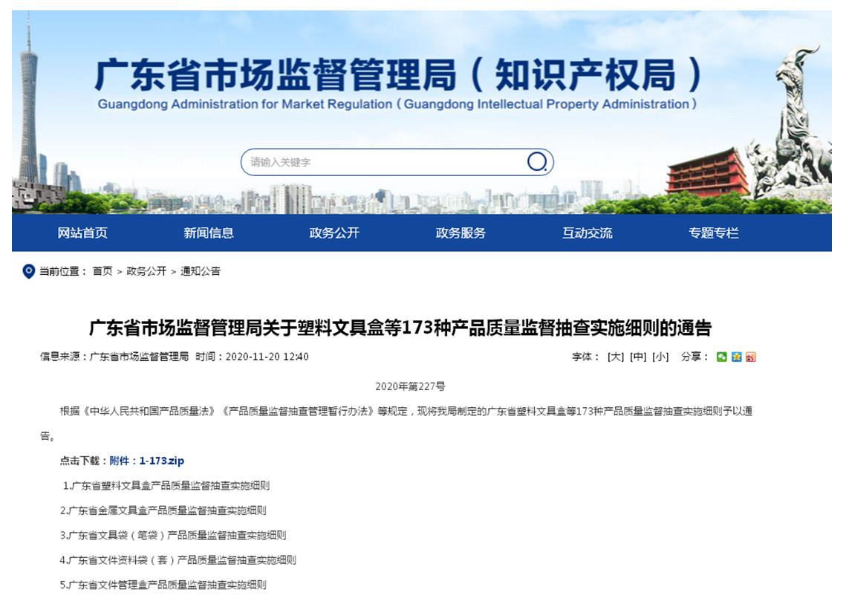Open the 新闻信息 menu item

click(208, 233)
